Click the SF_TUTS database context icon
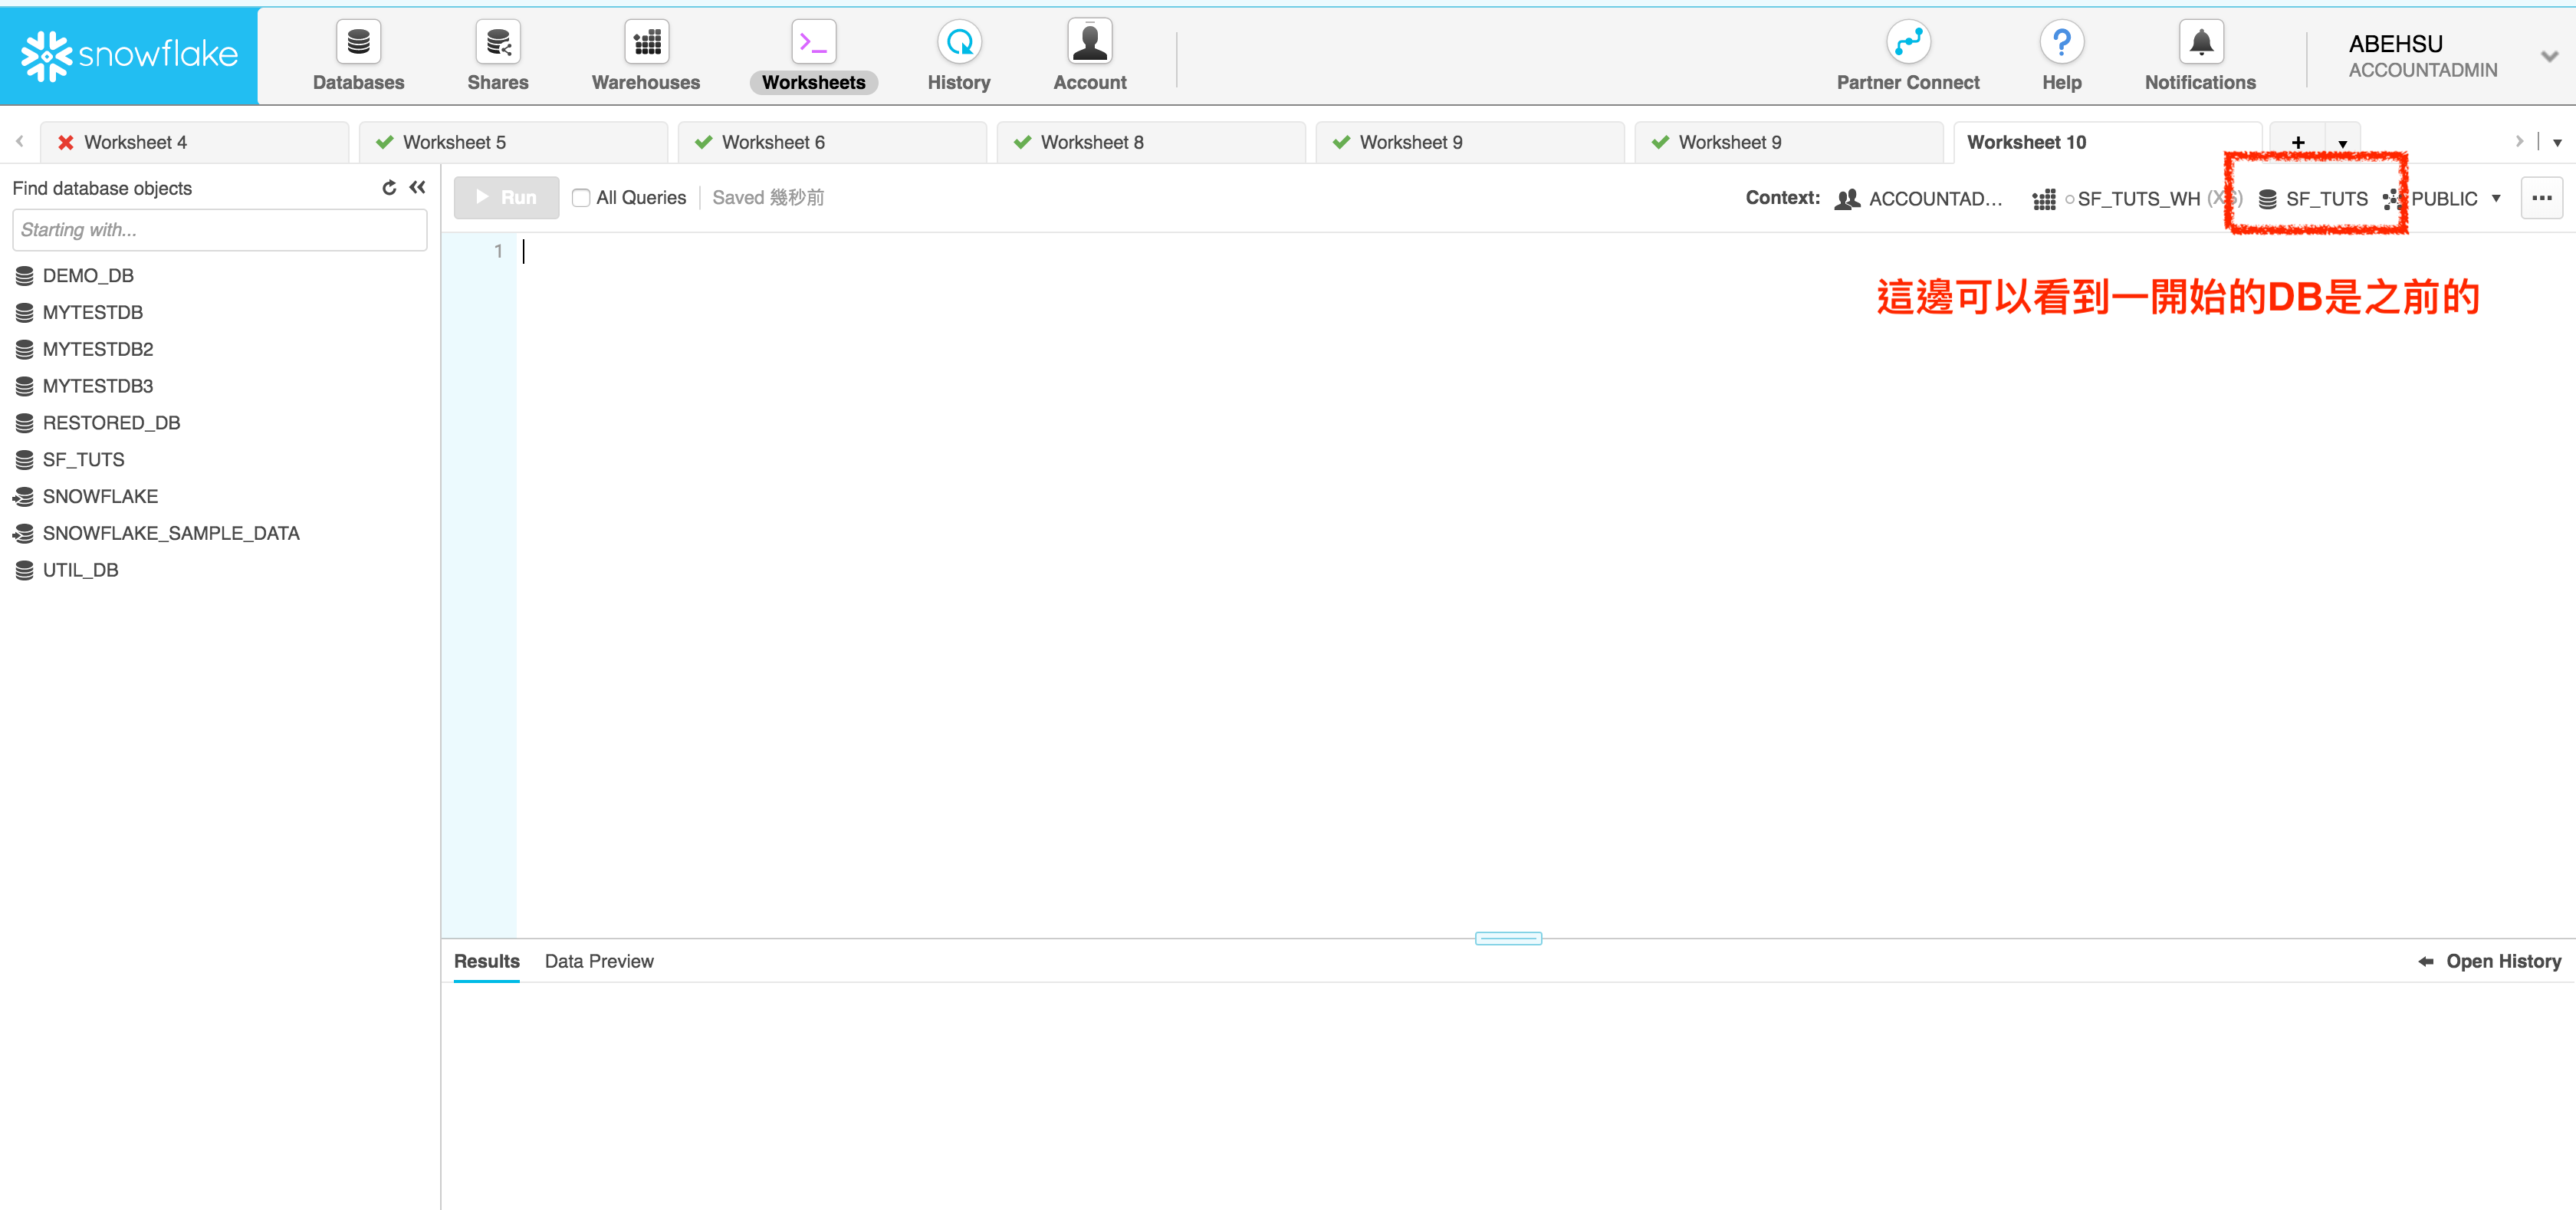2576x1210 pixels. coord(2267,199)
